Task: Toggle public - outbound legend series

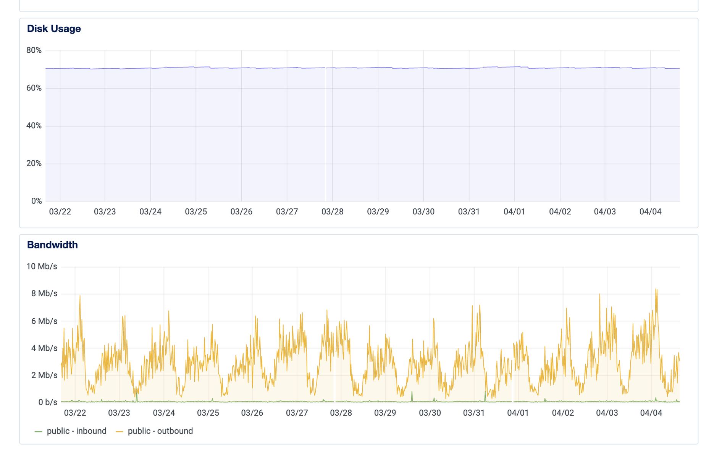Action: 154,431
